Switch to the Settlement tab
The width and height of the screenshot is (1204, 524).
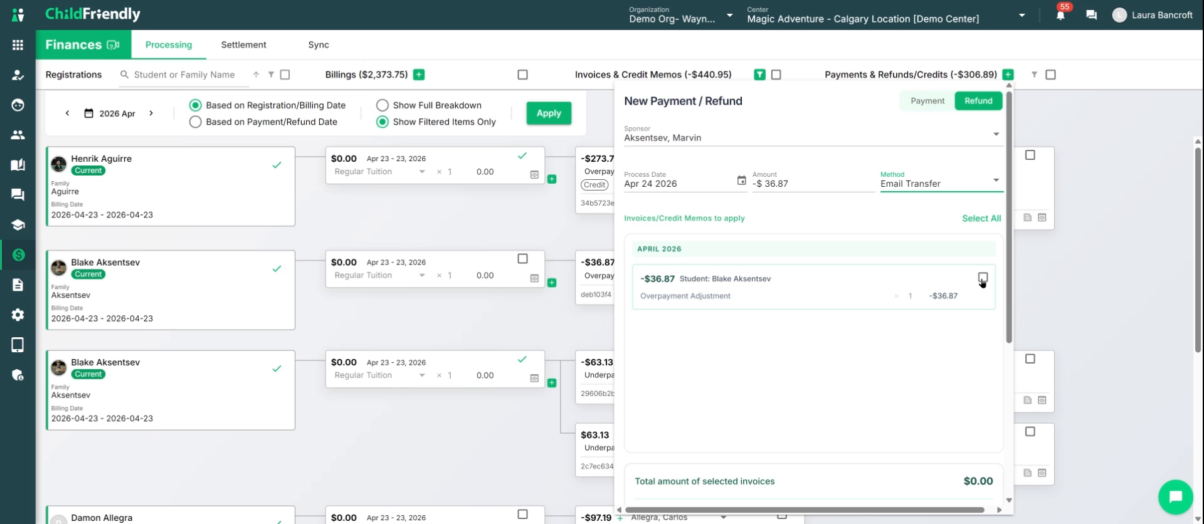[243, 45]
